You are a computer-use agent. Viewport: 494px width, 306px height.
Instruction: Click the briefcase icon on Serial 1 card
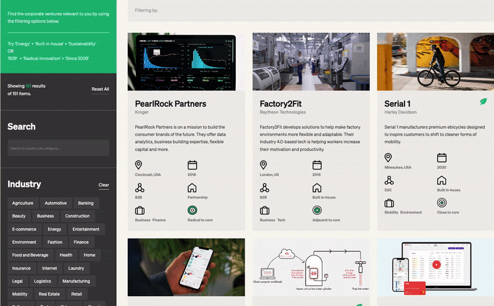389,203
